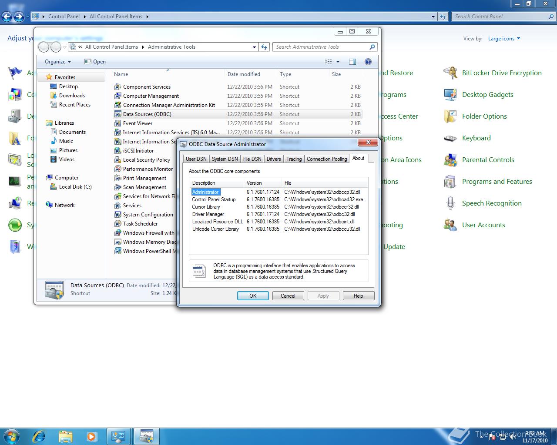Switch to the Drivers tab
Screen dimensions: 557x445
pos(273,159)
